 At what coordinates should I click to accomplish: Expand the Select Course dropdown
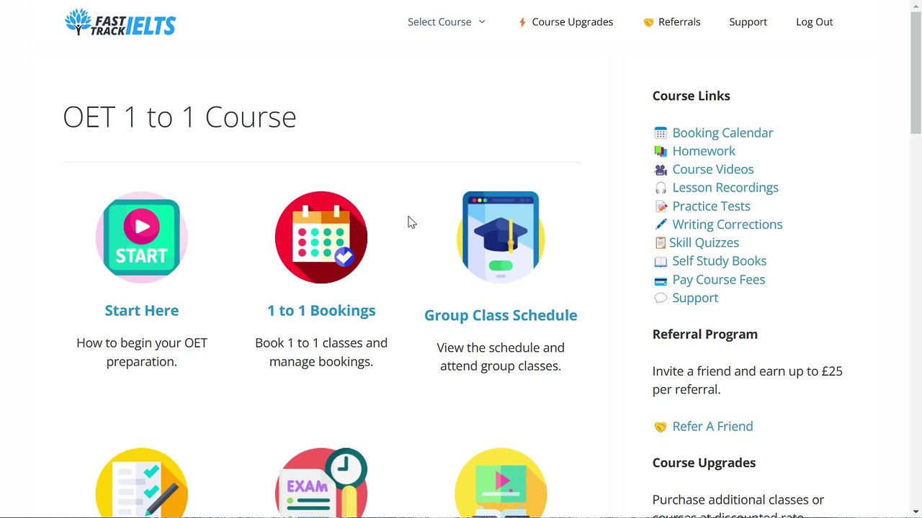(447, 22)
